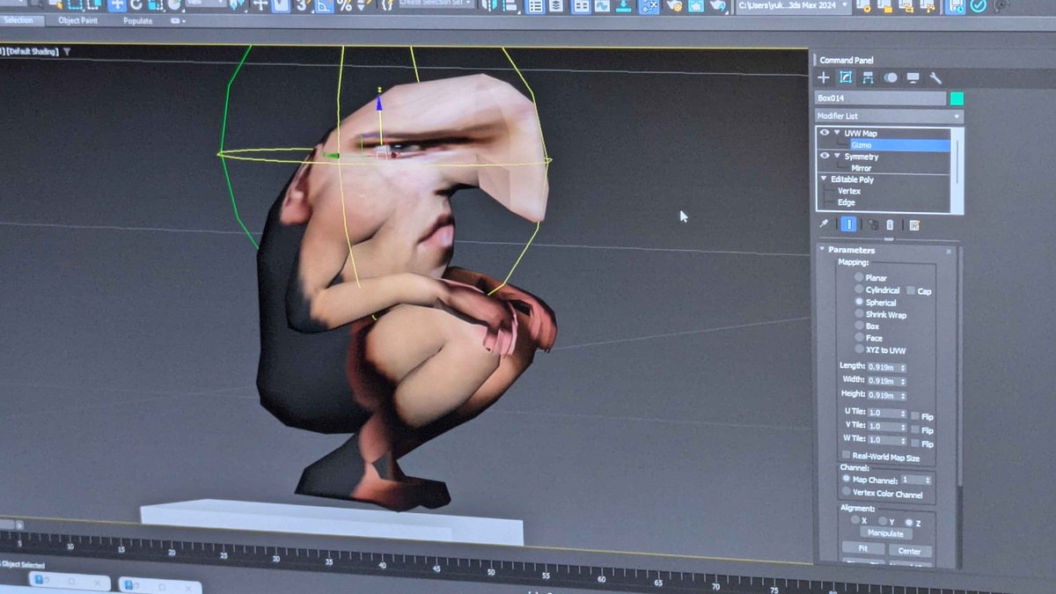Click the angle snap toggle in the toolbar
The height and width of the screenshot is (594, 1056).
pyautogui.click(x=324, y=5)
